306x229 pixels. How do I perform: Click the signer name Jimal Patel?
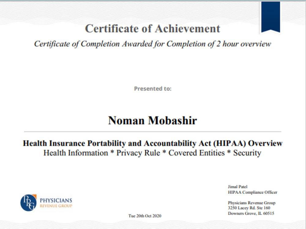coord(237,187)
